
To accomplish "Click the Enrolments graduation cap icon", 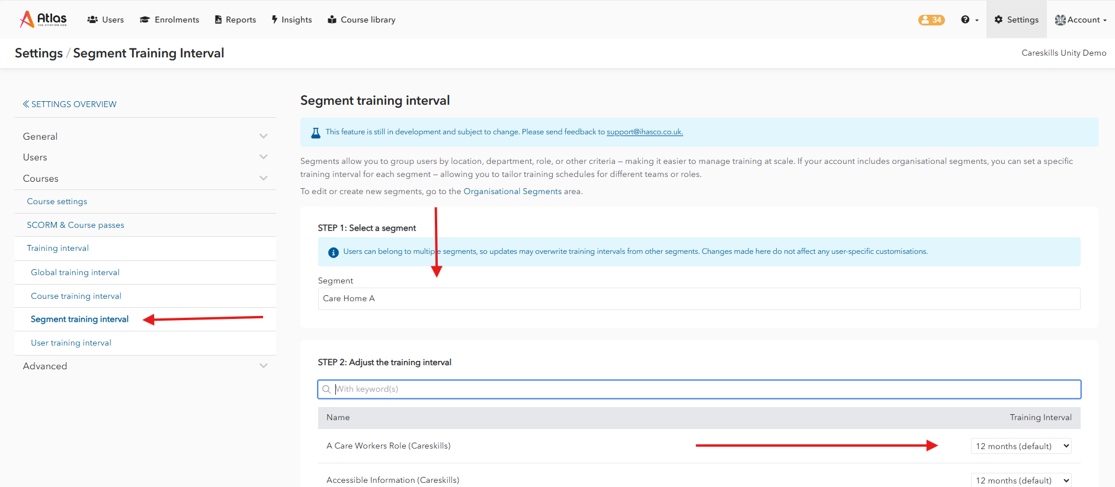I will point(145,20).
